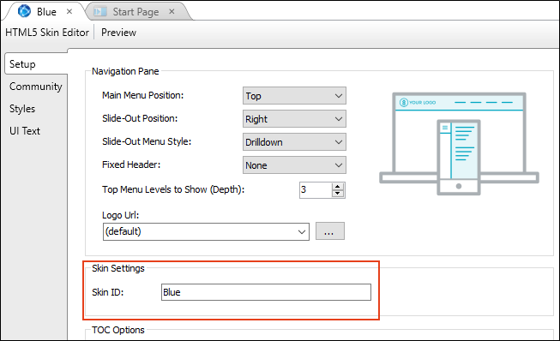Click the skin layout preview image
This screenshot has width=560, height=341.
[x=459, y=144]
